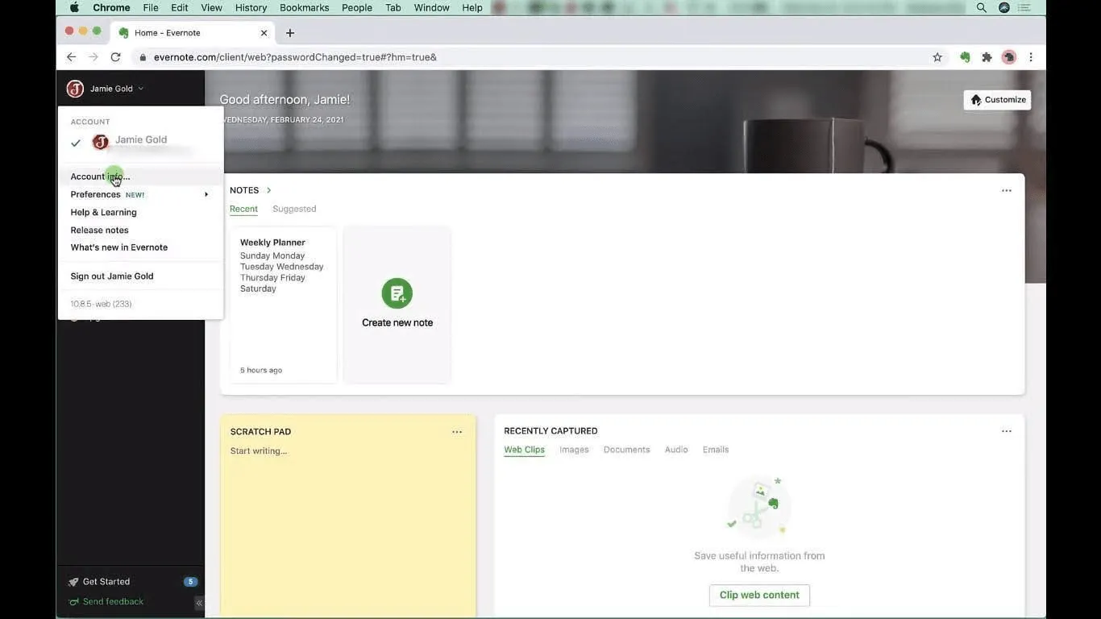Select the Documents tab

626,450
